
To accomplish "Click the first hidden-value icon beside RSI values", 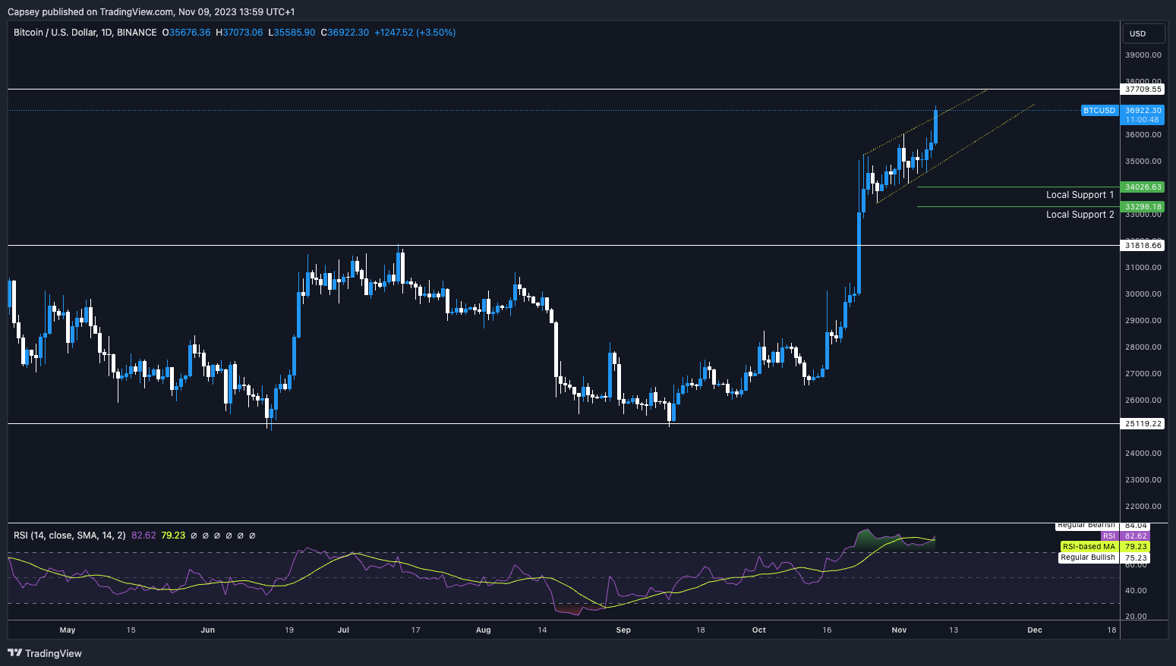I will (x=195, y=535).
